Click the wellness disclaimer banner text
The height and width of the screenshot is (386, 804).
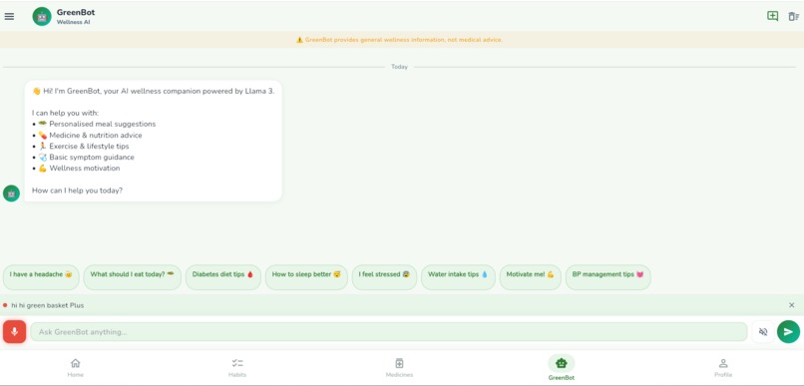coord(399,40)
